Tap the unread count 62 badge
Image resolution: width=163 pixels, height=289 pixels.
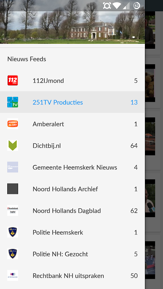coord(134,211)
